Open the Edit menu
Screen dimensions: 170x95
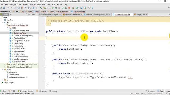coord(2,4)
